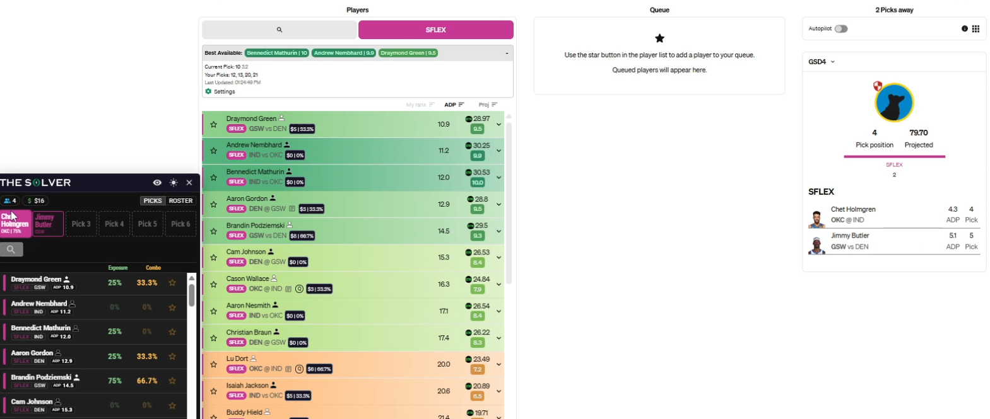The height and width of the screenshot is (419, 990).
Task: Expand the Andrew Nembhard row chevron
Action: [498, 151]
